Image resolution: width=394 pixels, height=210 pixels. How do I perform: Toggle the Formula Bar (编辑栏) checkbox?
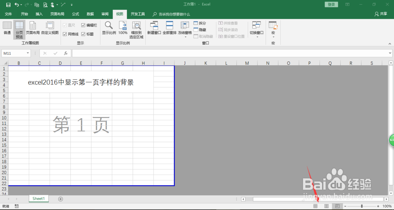point(89,25)
